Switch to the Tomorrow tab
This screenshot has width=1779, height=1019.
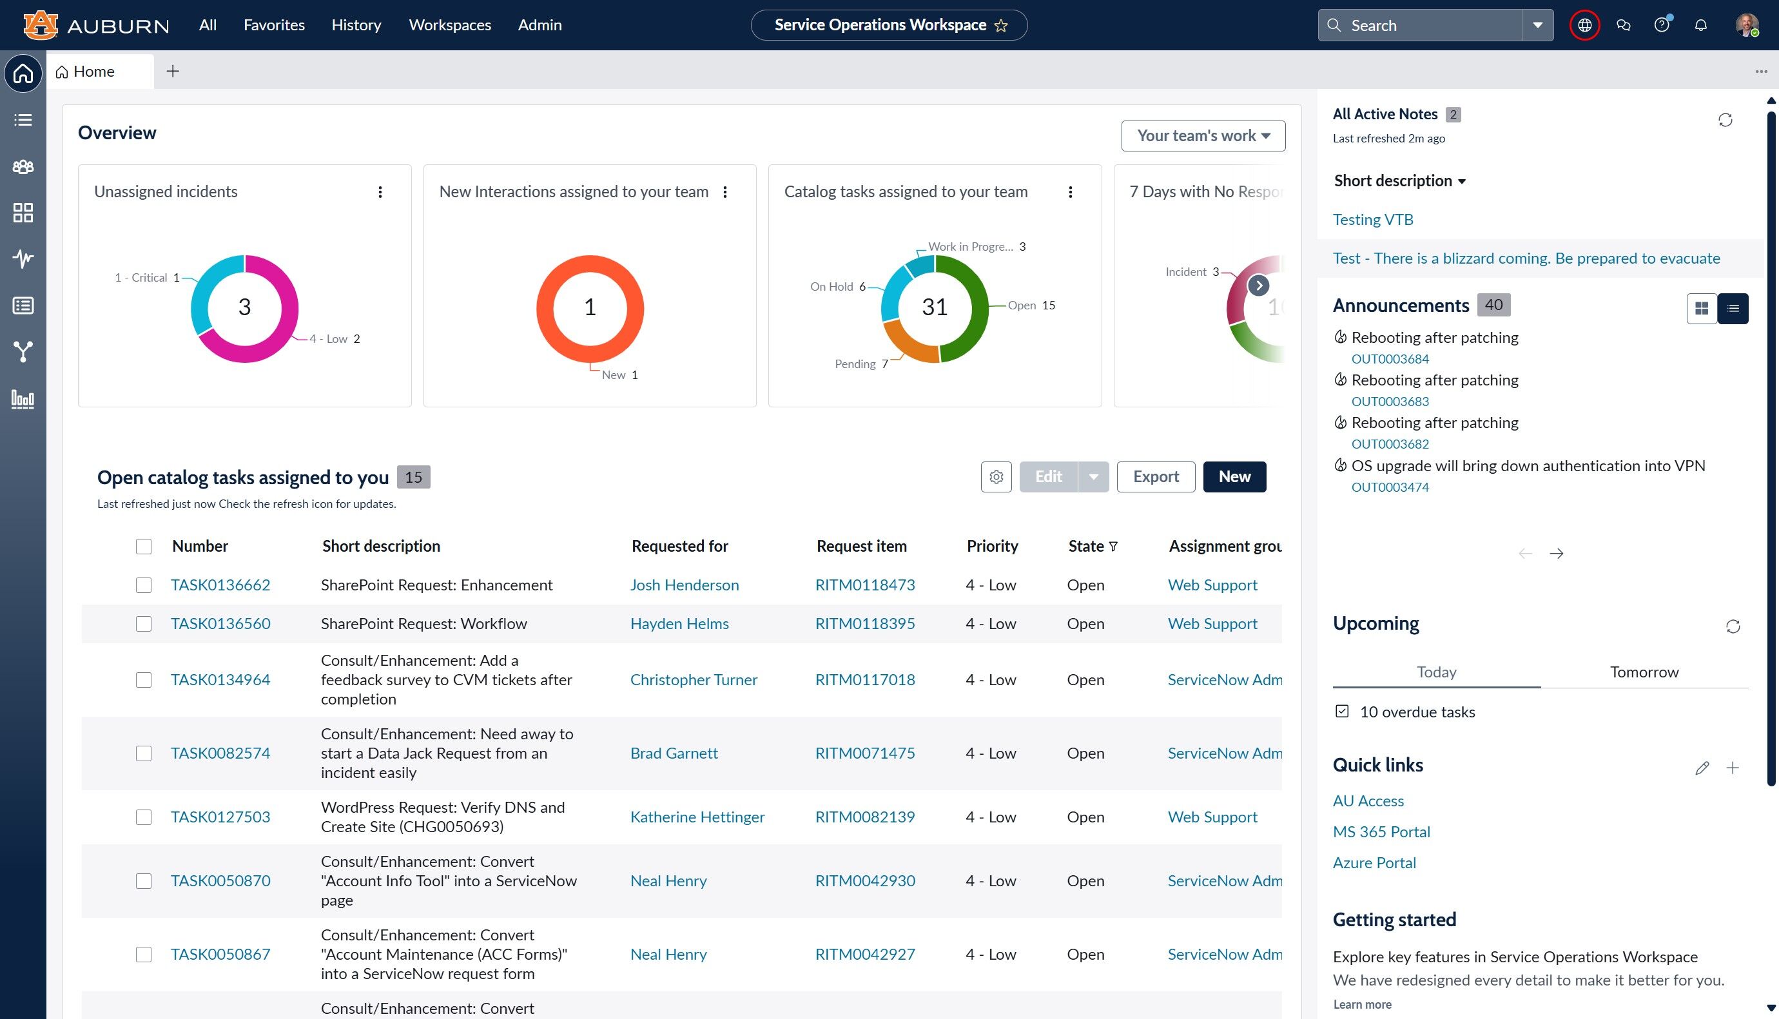pyautogui.click(x=1644, y=672)
